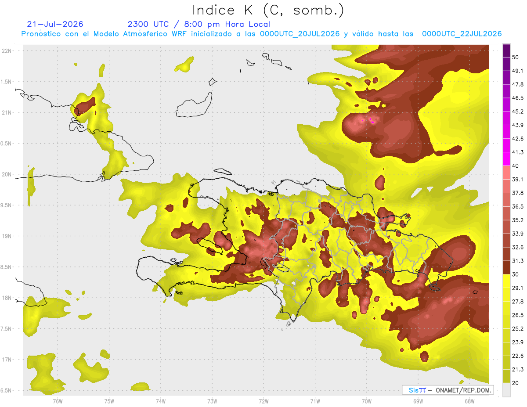
Task: Click the '0000UTC_20JUL2026' initialization time text
Action: [x=300, y=34]
